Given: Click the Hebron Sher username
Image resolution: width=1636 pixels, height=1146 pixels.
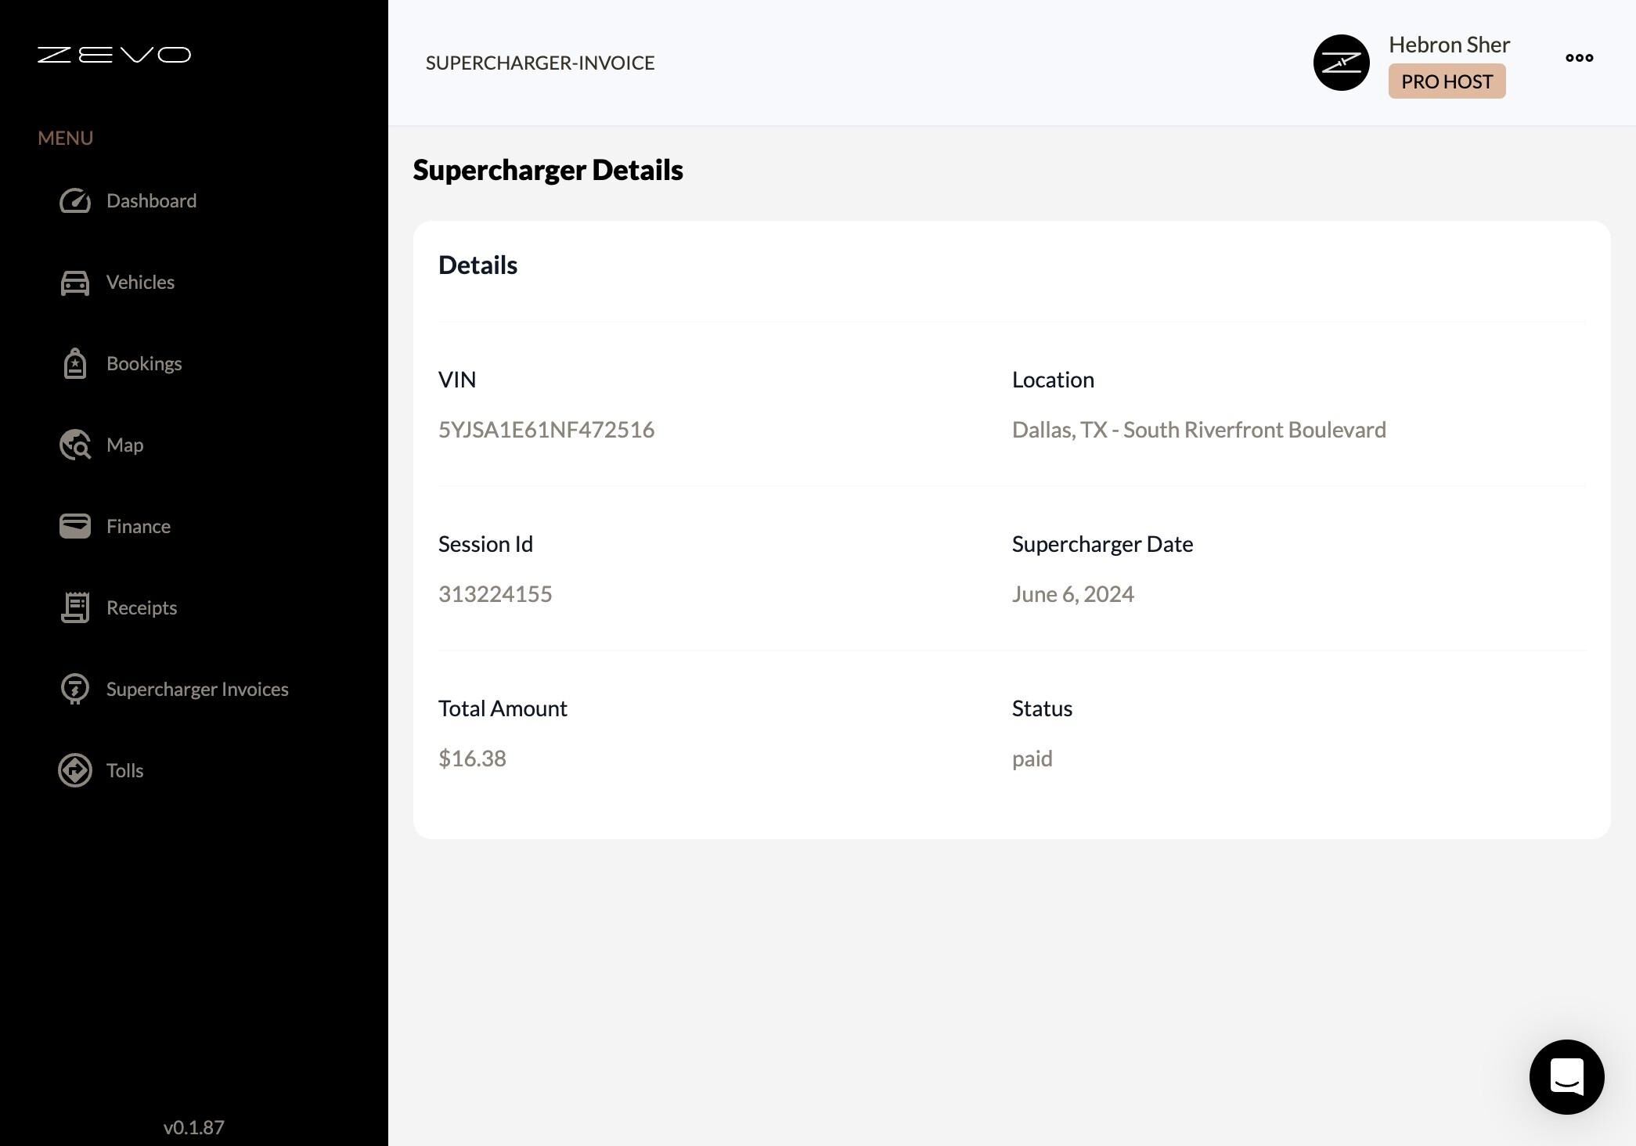Looking at the screenshot, I should [1449, 45].
